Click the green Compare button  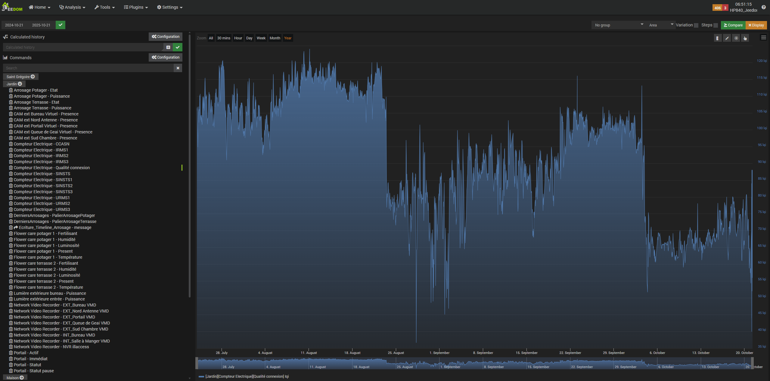point(733,25)
